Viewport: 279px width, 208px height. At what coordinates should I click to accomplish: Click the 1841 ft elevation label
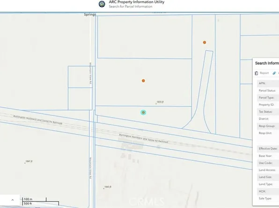click(29, 161)
